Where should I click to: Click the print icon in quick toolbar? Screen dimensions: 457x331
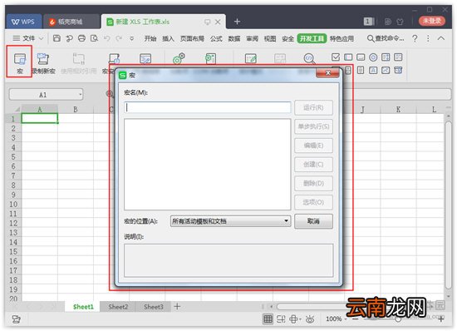(x=81, y=38)
